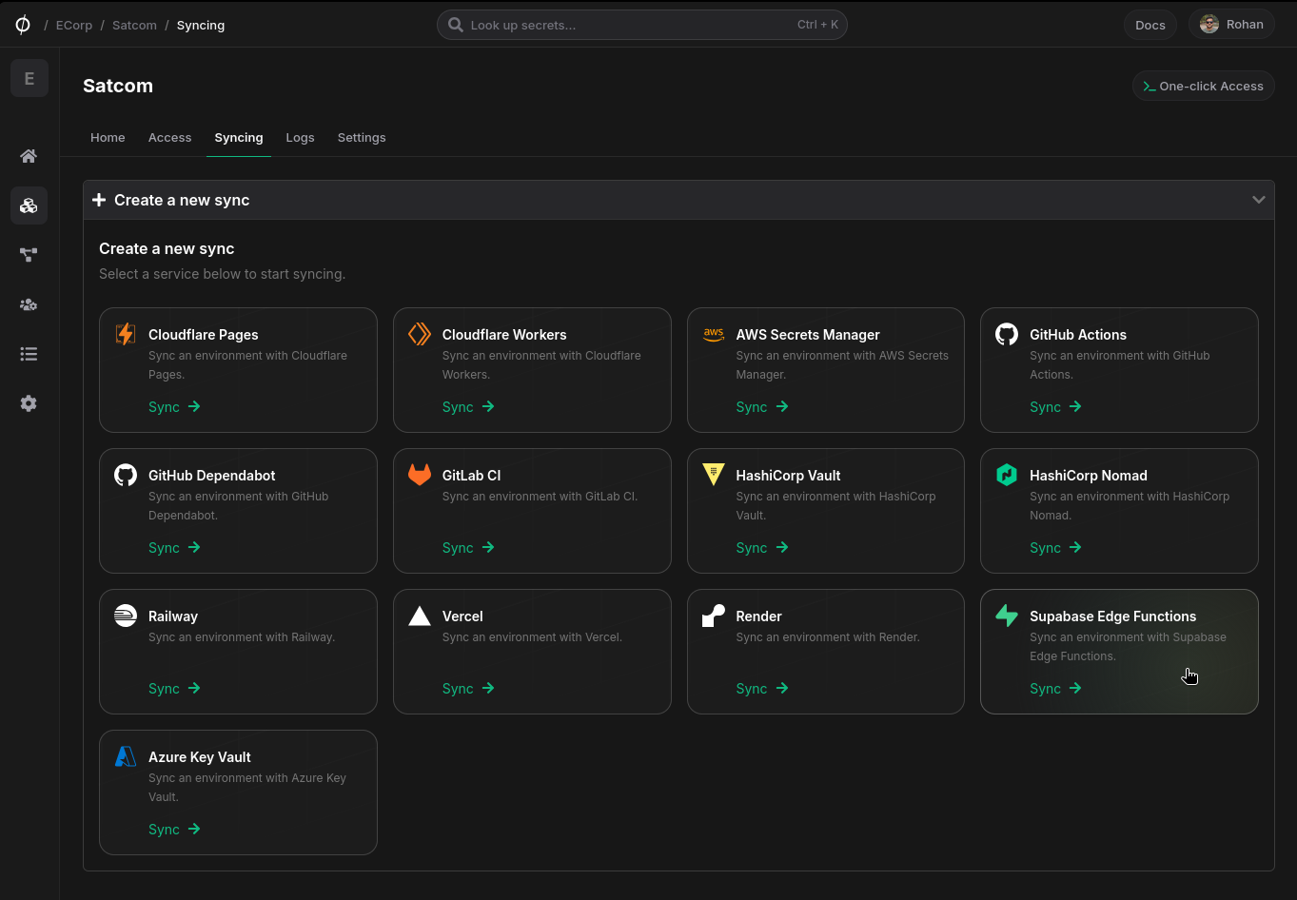This screenshot has height=900, width=1297.
Task: Click the Satcom app title heading
Action: point(118,86)
